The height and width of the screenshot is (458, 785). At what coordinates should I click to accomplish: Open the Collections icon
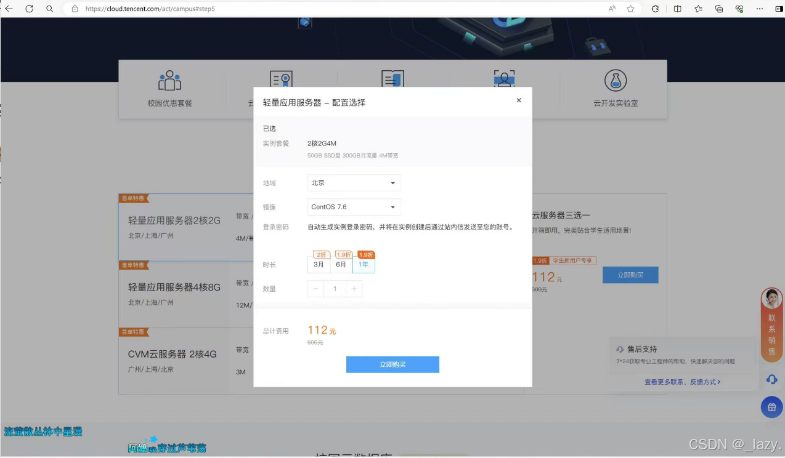coord(719,9)
